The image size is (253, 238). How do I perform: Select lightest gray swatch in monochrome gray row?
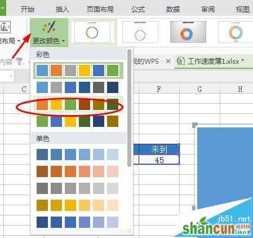[x=113, y=188]
